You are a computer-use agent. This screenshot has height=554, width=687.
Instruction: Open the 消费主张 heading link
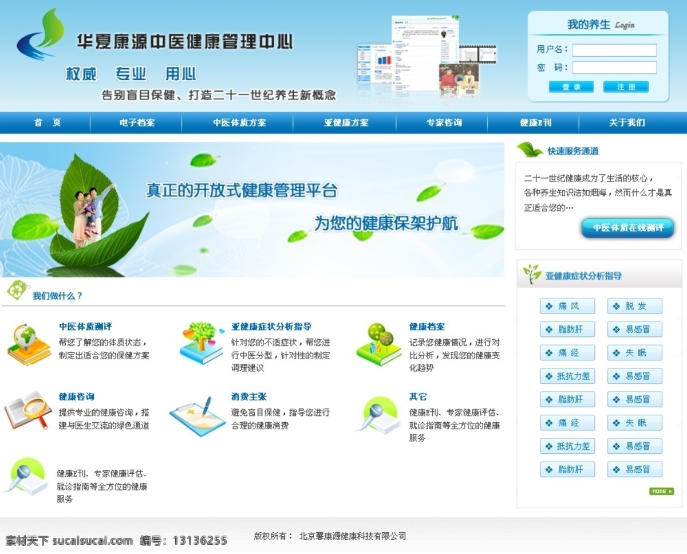248,396
